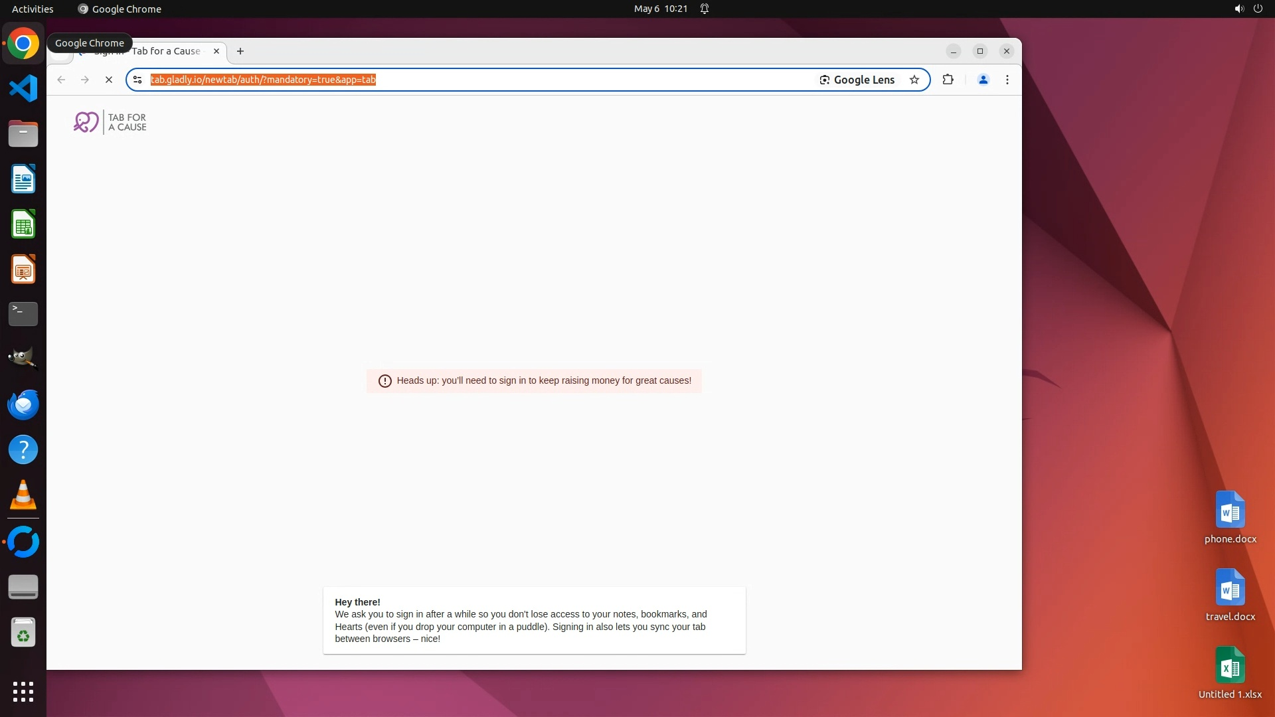1275x717 pixels.
Task: Open a new browser tab
Action: click(240, 51)
